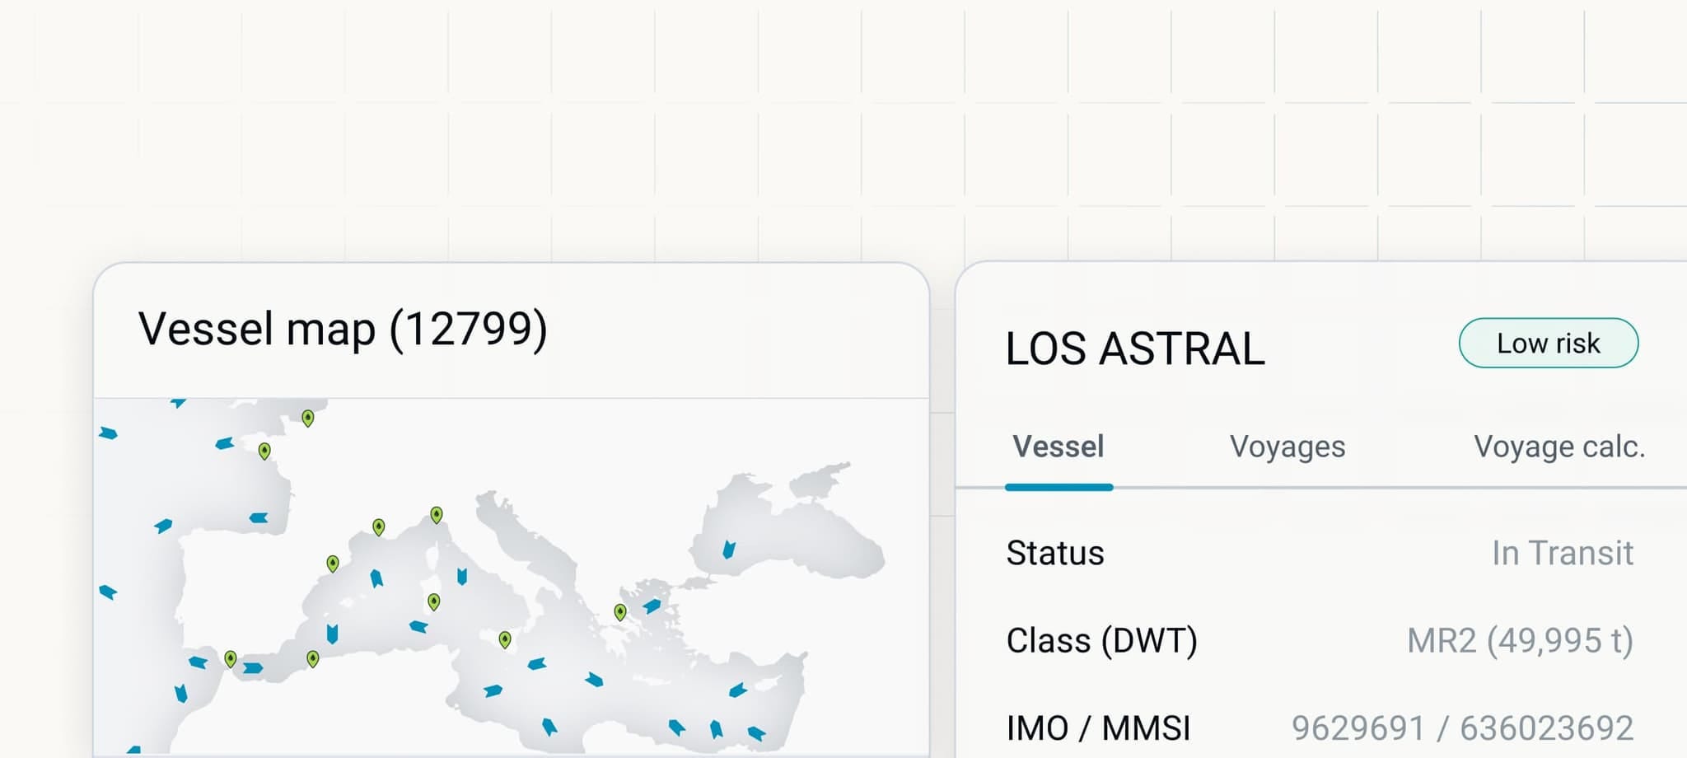Screen dimensions: 1687x758
Task: Open the green port pin at Gibraltar strait
Action: [231, 659]
